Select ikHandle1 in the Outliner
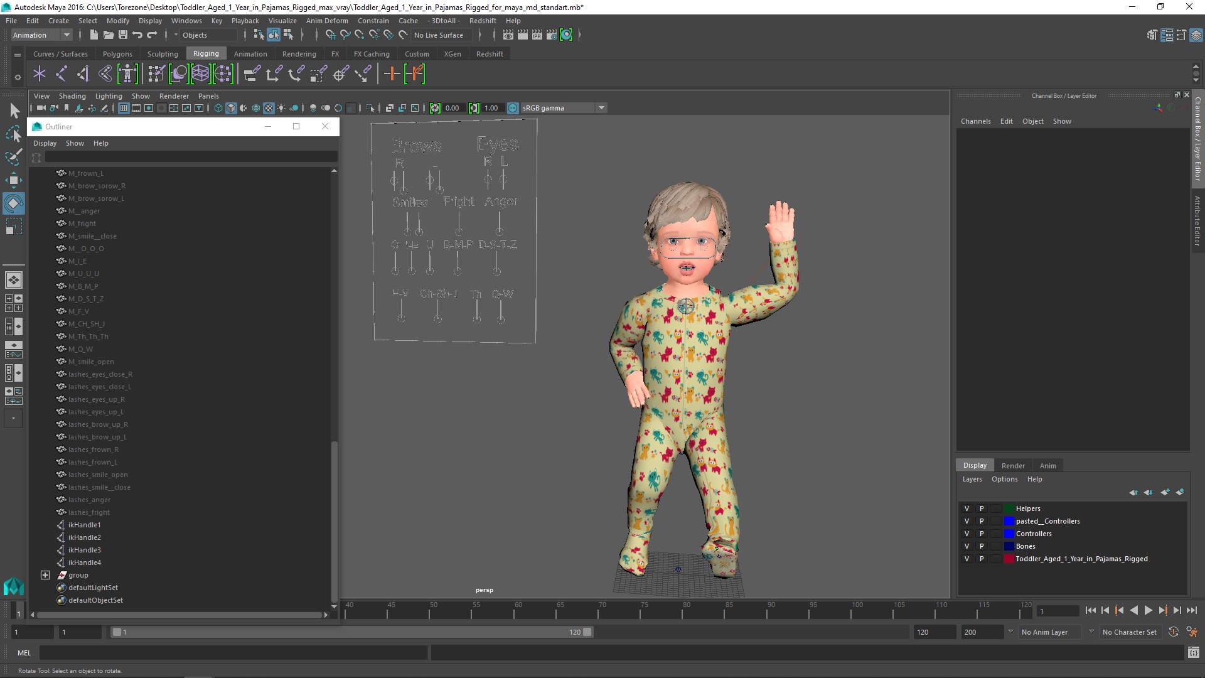Screen dimensions: 1205x678 coord(84,525)
